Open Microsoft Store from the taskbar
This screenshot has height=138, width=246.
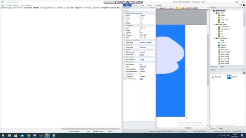click(16, 135)
